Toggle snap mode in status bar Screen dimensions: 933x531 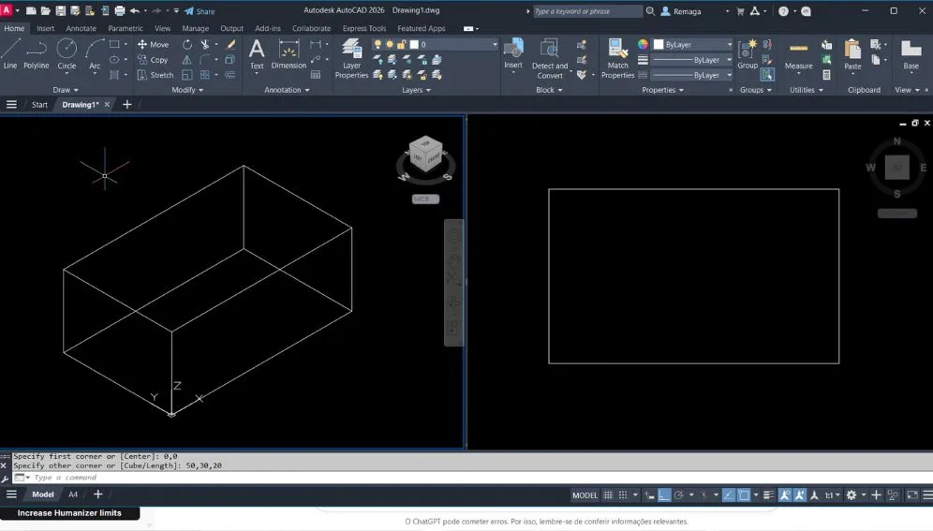[x=622, y=494]
